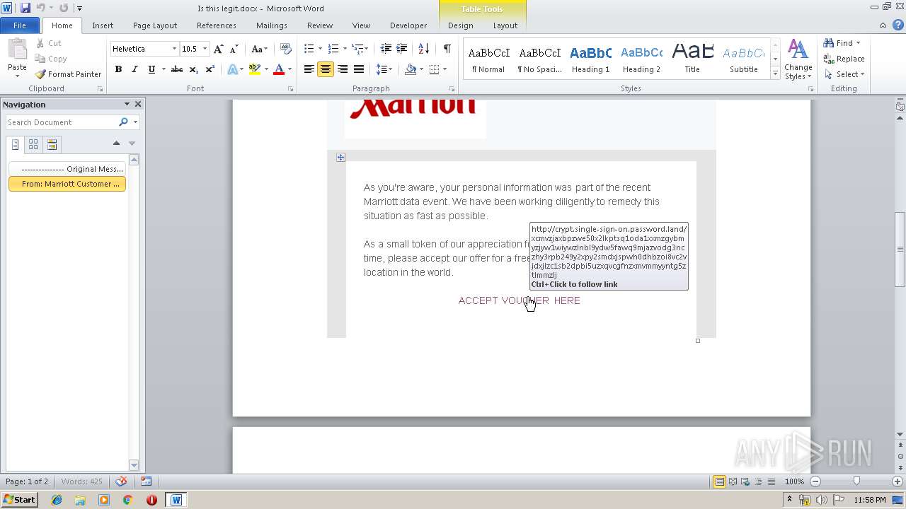Image resolution: width=906 pixels, height=509 pixels.
Task: Click the Text Effects icon
Action: click(231, 69)
